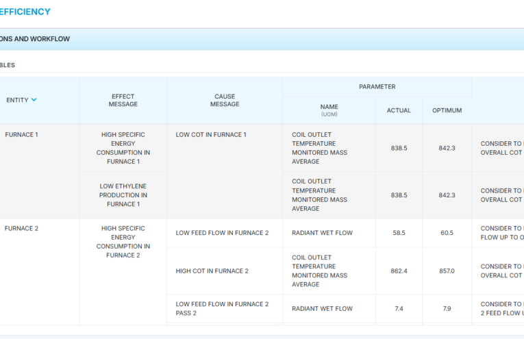Select Low Feed Flow in Furnace 2 Pass 2

(x=222, y=309)
